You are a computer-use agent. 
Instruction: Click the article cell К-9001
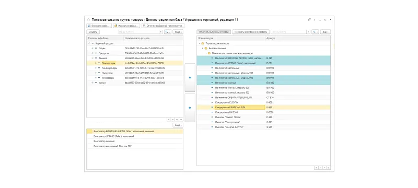[x=270, y=102]
